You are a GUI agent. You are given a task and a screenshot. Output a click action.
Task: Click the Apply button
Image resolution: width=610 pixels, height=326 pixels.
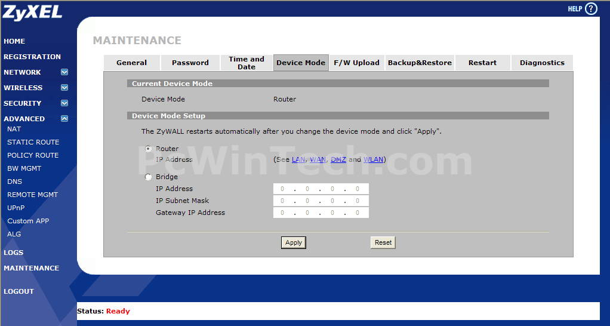(x=293, y=242)
